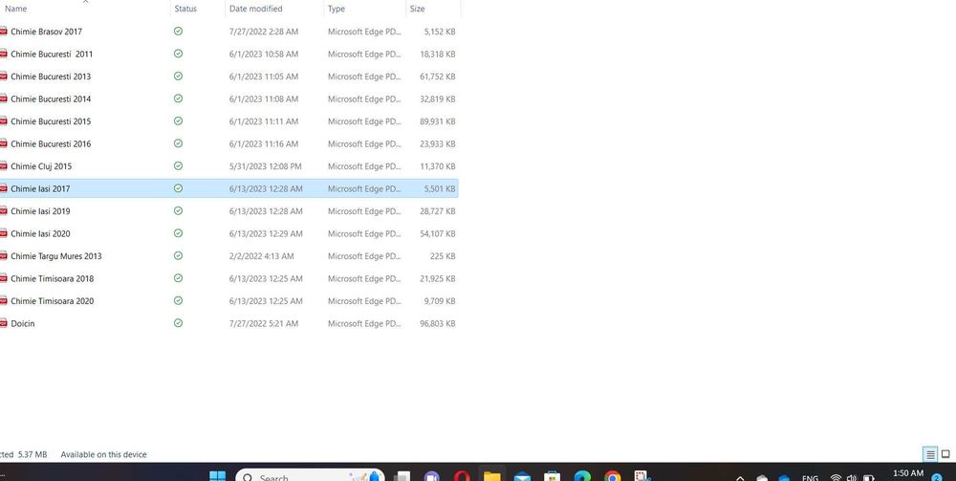Click the PDF icon of Chimie Timisoara 2018
The width and height of the screenshot is (956, 481).
[3, 278]
